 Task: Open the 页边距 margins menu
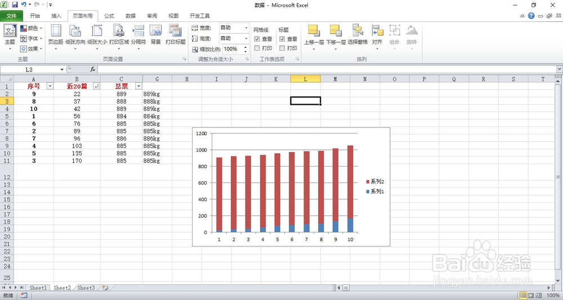pos(56,38)
